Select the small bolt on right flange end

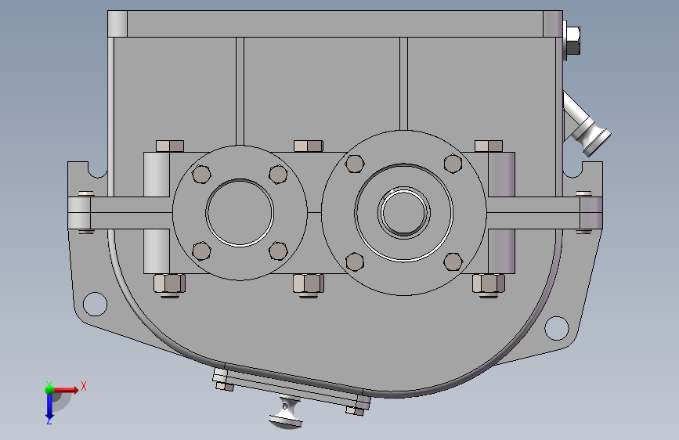(583, 193)
